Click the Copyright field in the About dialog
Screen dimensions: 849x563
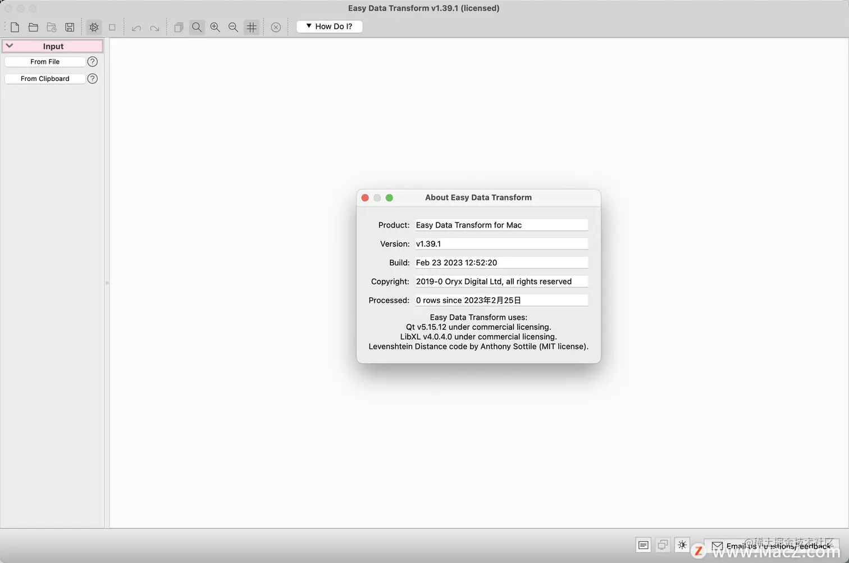click(501, 281)
